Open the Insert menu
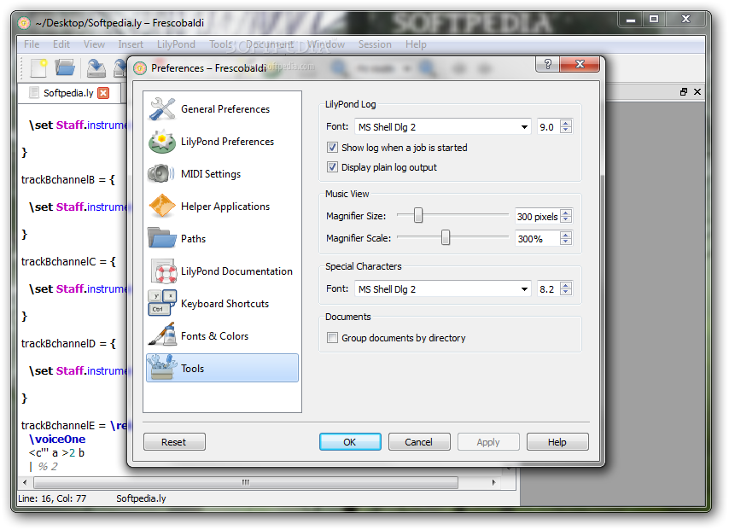 130,44
